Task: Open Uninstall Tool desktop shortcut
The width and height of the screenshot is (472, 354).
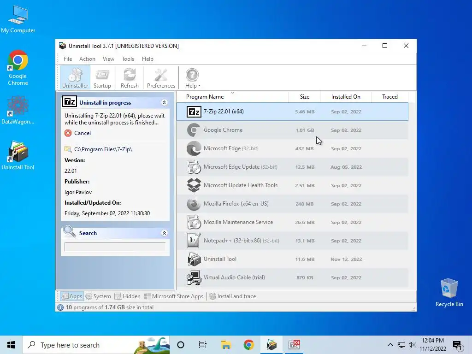Action: click(x=18, y=155)
